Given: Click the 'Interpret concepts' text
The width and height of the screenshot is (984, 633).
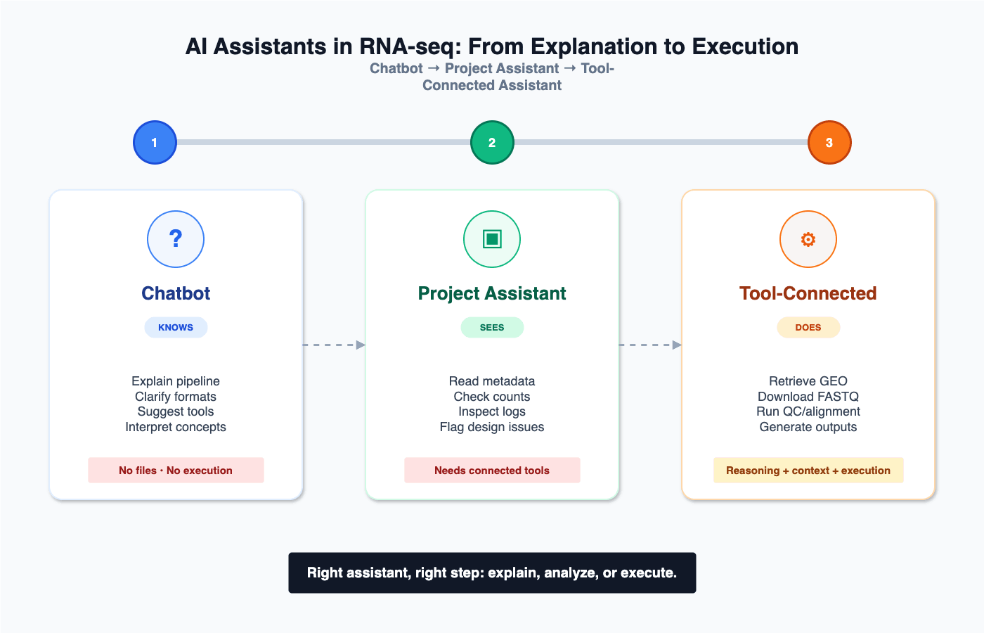Looking at the screenshot, I should (176, 427).
